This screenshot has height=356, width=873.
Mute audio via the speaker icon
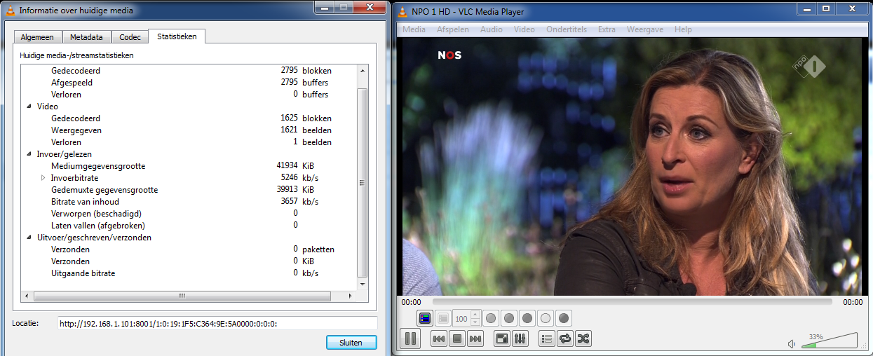[x=792, y=344]
